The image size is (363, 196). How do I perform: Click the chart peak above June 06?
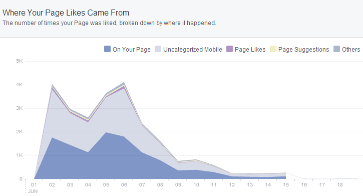coord(124,83)
